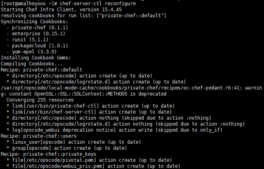The width and height of the screenshot is (264, 169).
Task: Click the yum-epel (3.3.0) cookbook entry
Action: [x=35, y=51]
